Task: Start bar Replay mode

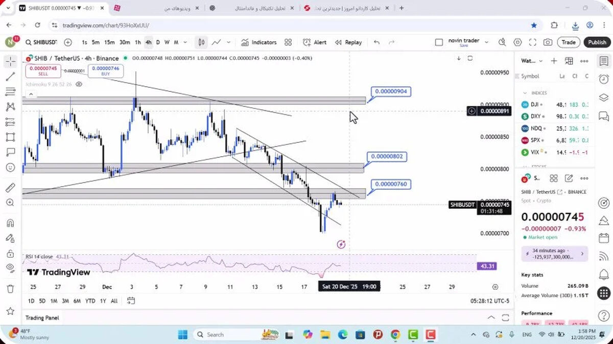Action: pos(348,42)
